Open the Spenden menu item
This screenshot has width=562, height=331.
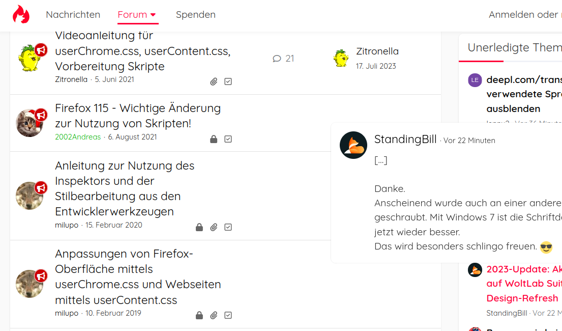click(x=196, y=15)
